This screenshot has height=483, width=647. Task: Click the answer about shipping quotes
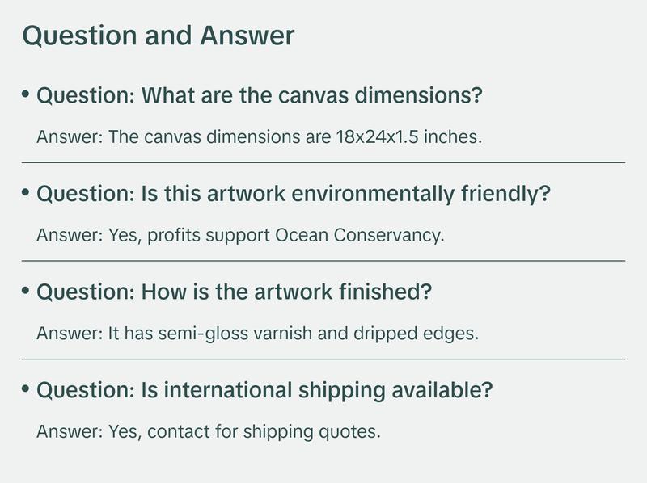(208, 430)
